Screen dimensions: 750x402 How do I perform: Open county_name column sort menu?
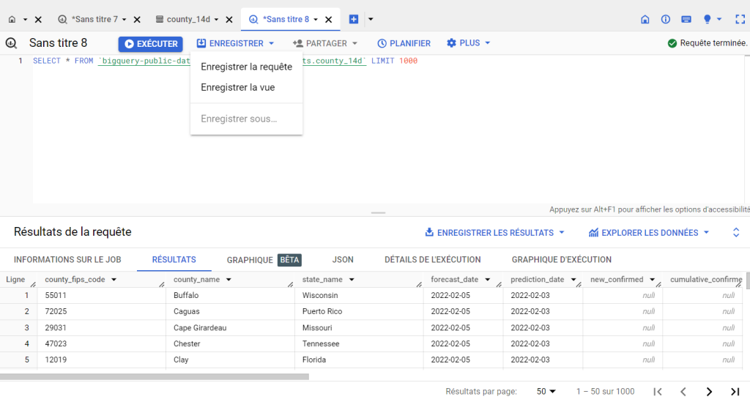pos(229,280)
